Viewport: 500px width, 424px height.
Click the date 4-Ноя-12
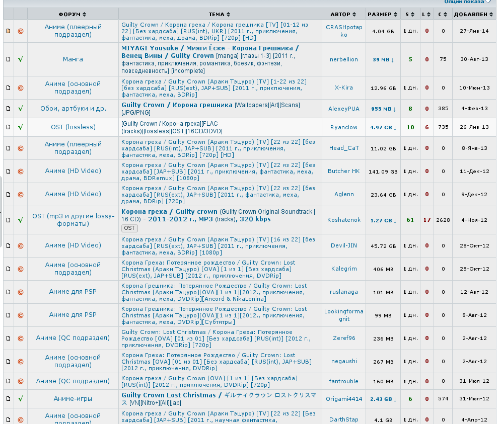474,220
